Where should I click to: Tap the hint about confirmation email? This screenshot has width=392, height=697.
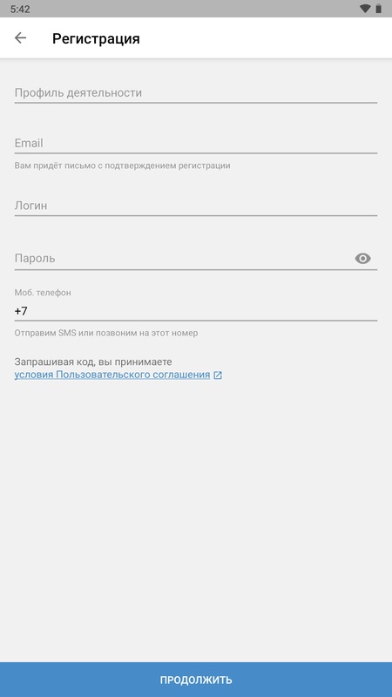click(x=122, y=166)
